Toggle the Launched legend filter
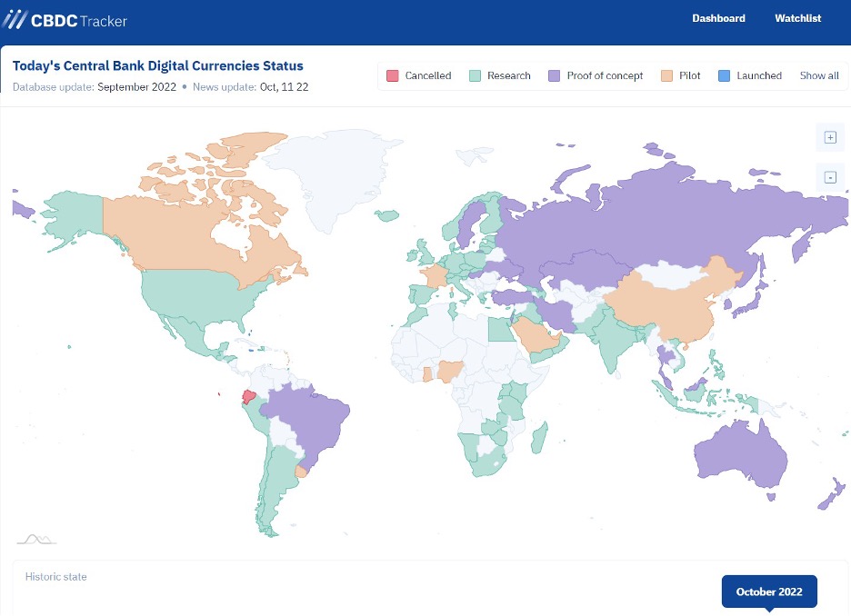851x616 pixels. click(x=749, y=75)
